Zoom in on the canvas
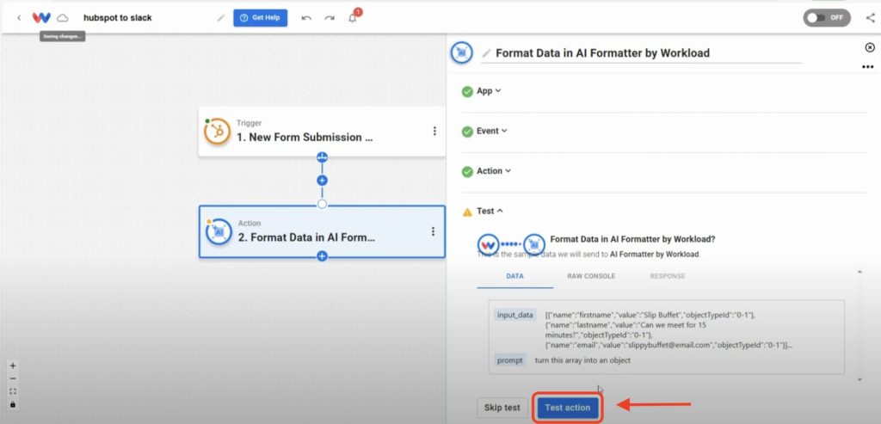 pyautogui.click(x=13, y=366)
